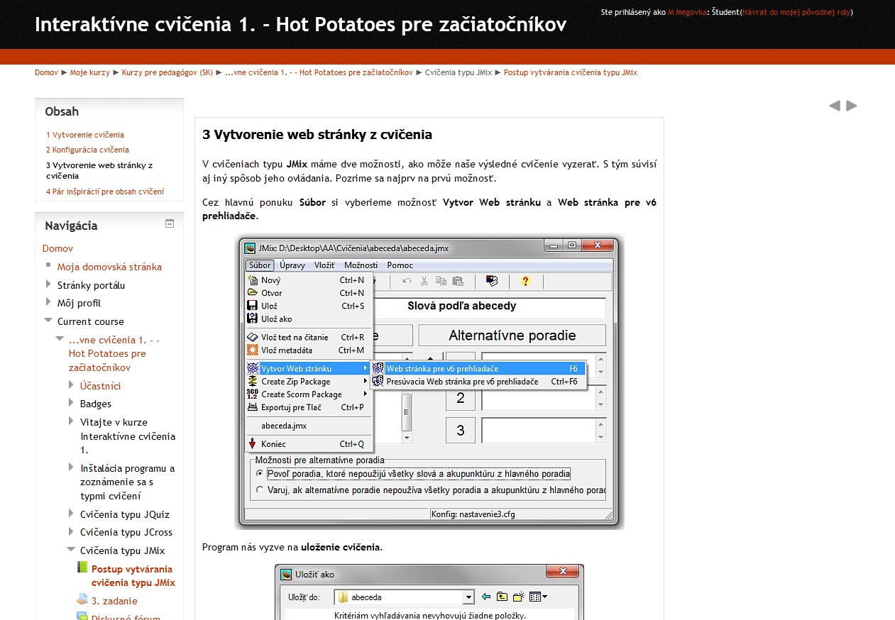Click Návrat do mojej pôvodnej roly link

click(796, 12)
